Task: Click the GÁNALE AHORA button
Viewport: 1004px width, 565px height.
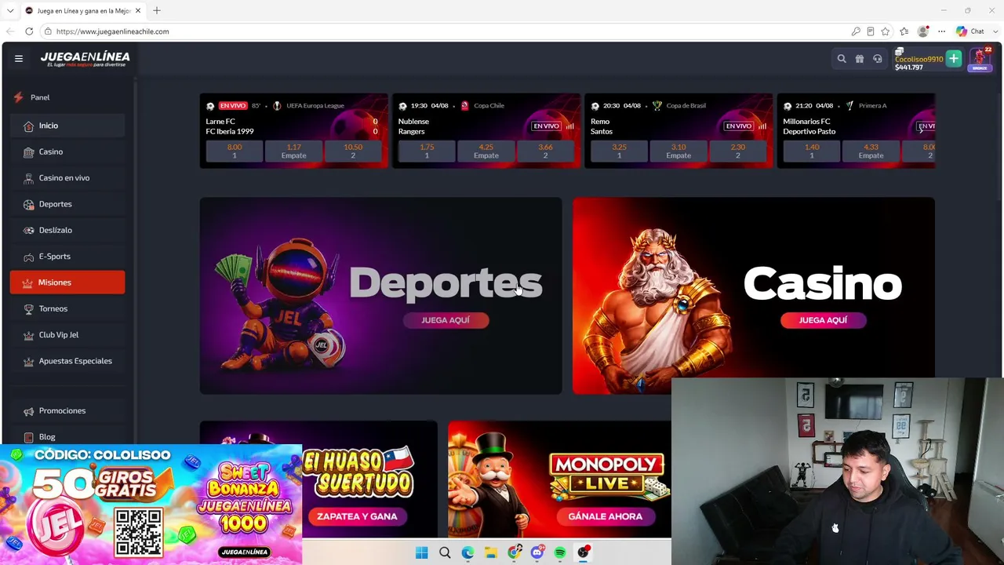Action: [x=605, y=516]
